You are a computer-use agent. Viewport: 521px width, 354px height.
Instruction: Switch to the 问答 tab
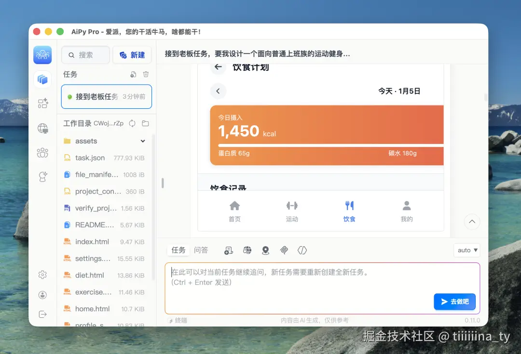click(201, 250)
